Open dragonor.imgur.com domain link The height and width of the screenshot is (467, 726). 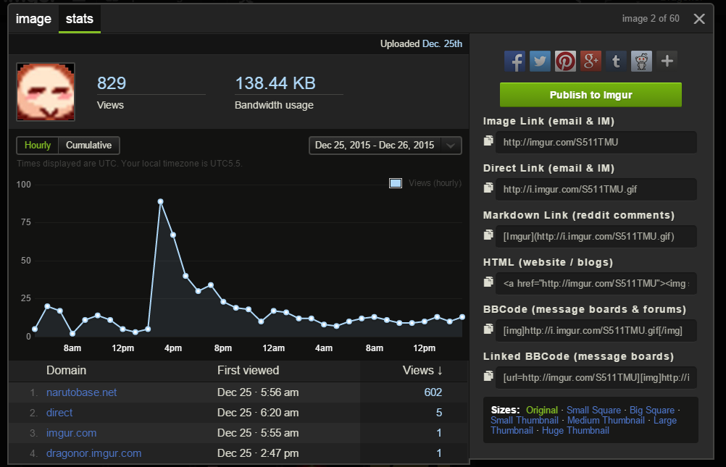94,453
